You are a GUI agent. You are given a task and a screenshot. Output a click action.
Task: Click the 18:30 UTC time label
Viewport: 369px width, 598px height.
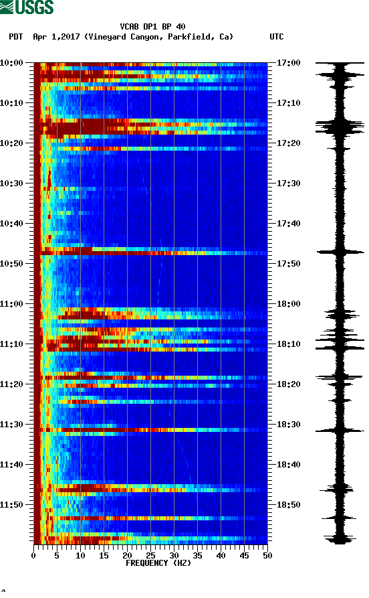[288, 425]
